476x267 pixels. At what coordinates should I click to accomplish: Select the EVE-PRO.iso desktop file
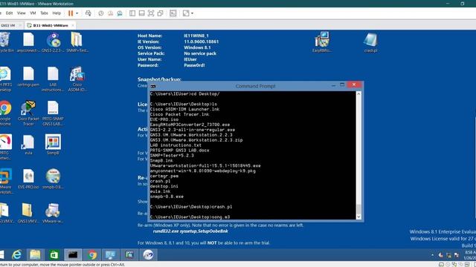tap(28, 179)
